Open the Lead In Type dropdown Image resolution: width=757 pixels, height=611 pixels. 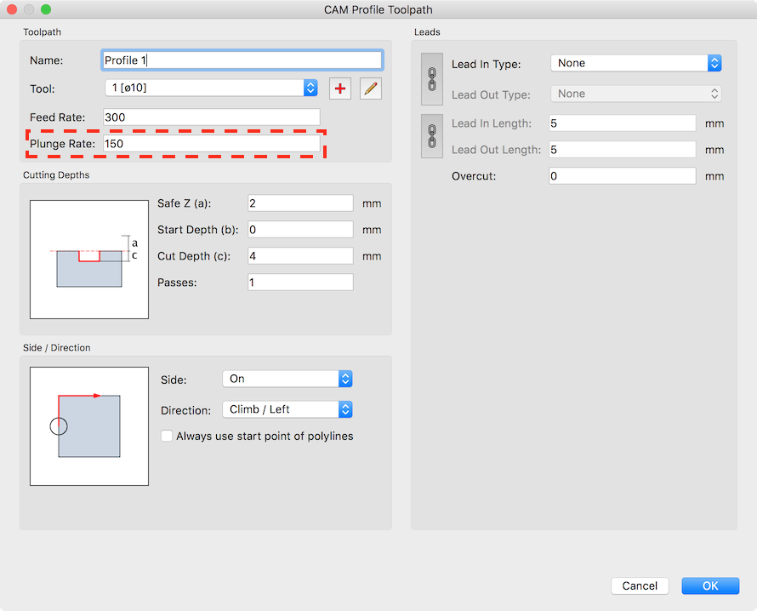tap(636, 63)
